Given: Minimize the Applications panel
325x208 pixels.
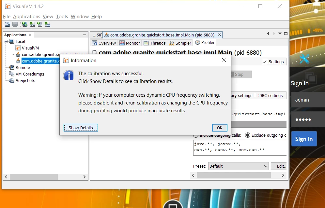Looking at the screenshot, I should click(85, 35).
